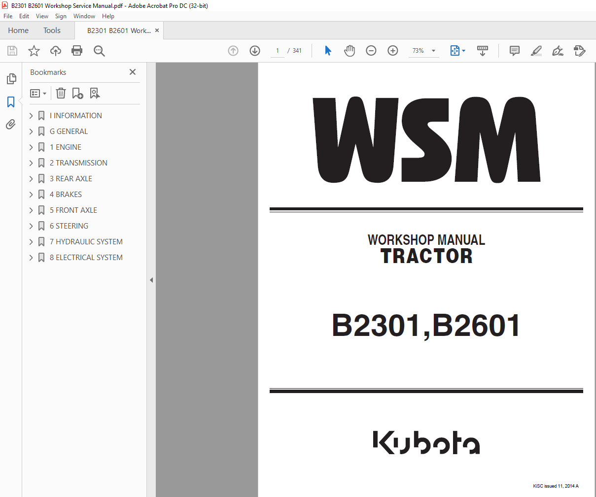Collapse the navigation pane arrow
The image size is (596, 497).
click(x=151, y=280)
